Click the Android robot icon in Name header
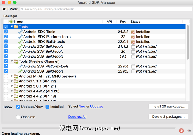This screenshot has height=135, width=193. (11, 22)
